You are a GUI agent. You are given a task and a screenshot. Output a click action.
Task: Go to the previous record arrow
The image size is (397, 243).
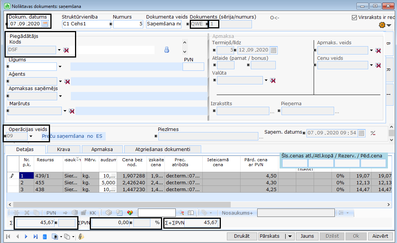(17, 237)
